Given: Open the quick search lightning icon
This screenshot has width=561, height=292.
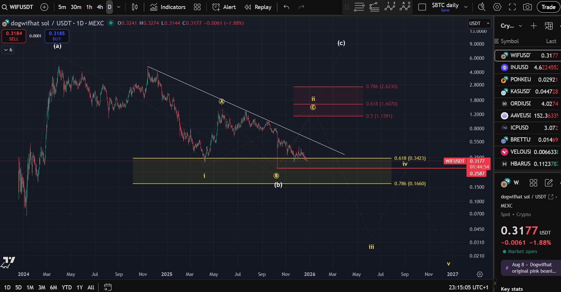Looking at the screenshot, I should [x=482, y=7].
